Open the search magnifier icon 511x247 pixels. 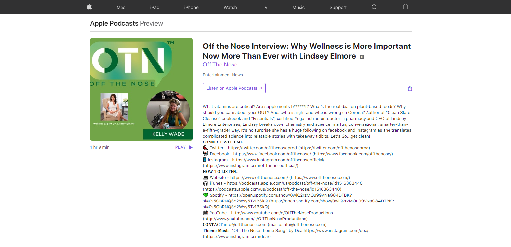(374, 7)
